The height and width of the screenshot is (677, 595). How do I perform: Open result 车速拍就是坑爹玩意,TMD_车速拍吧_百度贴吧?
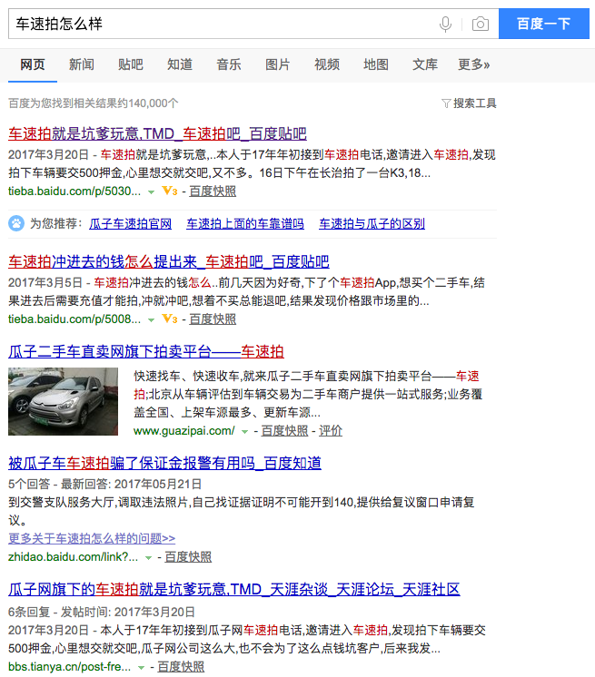tap(157, 133)
